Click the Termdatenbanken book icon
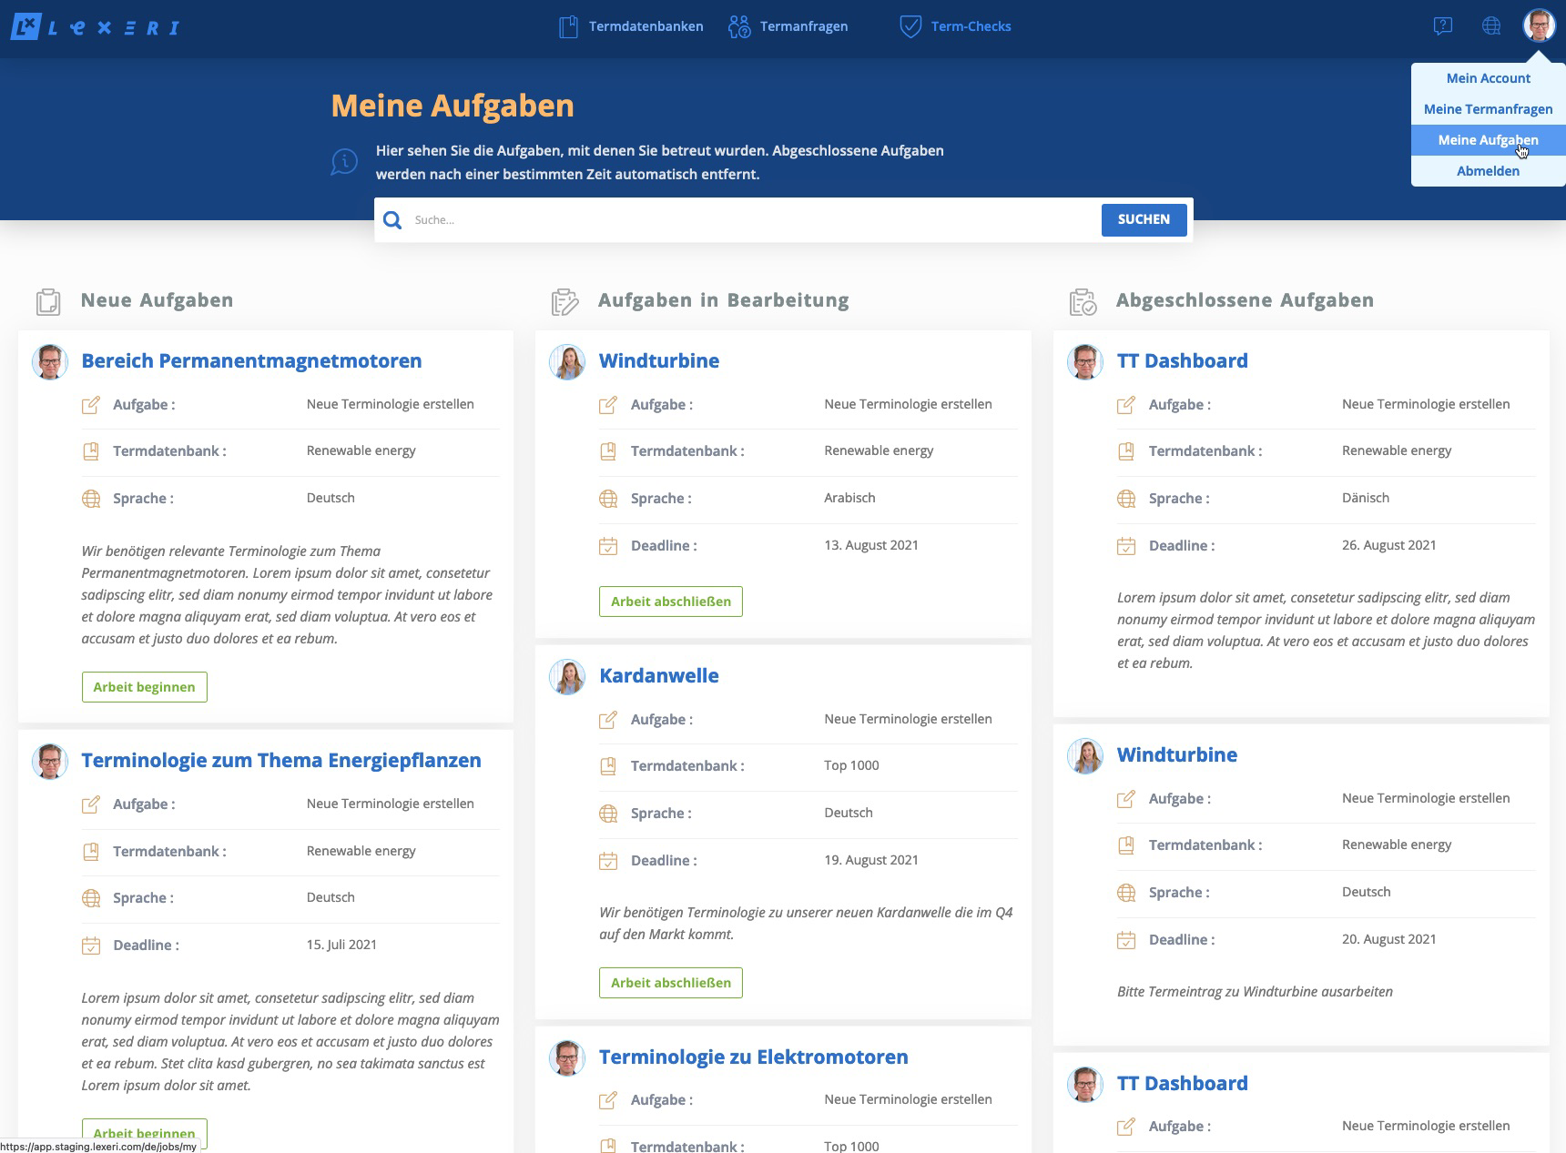The image size is (1566, 1153). click(x=568, y=26)
